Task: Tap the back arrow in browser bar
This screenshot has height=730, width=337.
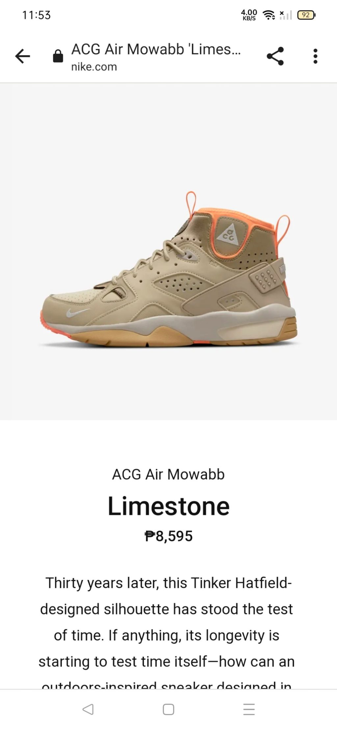Action: (23, 56)
